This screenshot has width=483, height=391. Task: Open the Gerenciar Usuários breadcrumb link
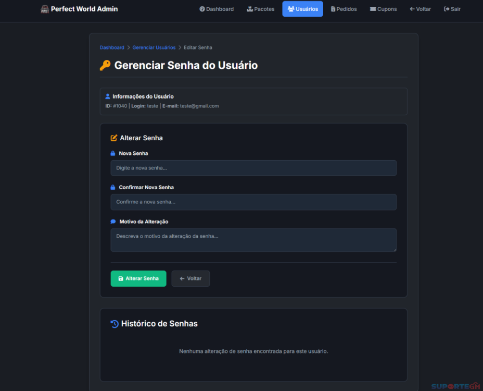[154, 47]
